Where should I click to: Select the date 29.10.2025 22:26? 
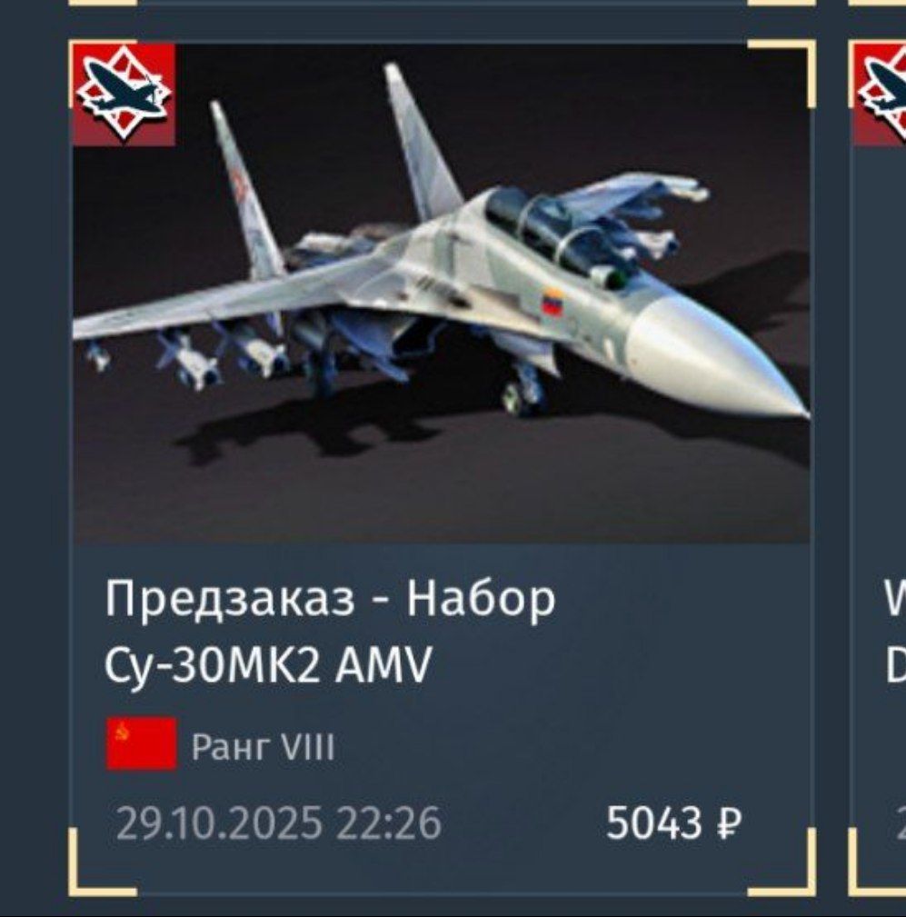[278, 822]
